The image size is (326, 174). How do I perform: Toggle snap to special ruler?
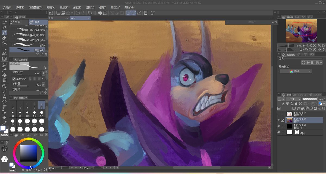pos(134,13)
